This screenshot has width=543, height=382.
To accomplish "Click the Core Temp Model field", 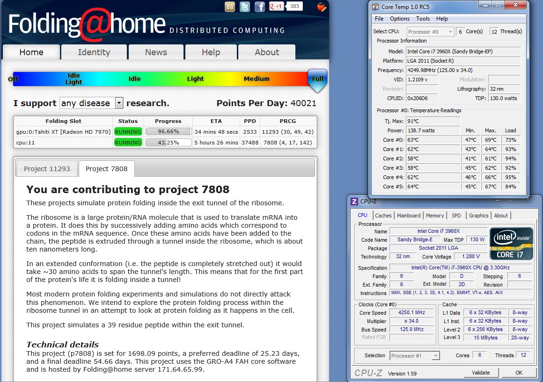I will (463, 51).
